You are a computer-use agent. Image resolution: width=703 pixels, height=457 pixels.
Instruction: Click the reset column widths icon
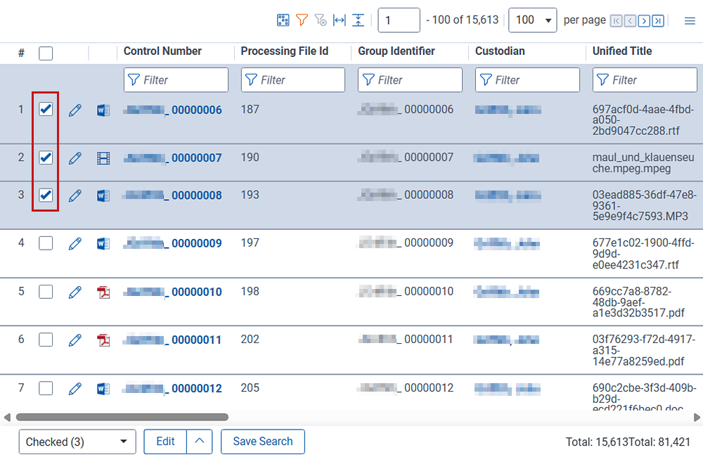[340, 20]
